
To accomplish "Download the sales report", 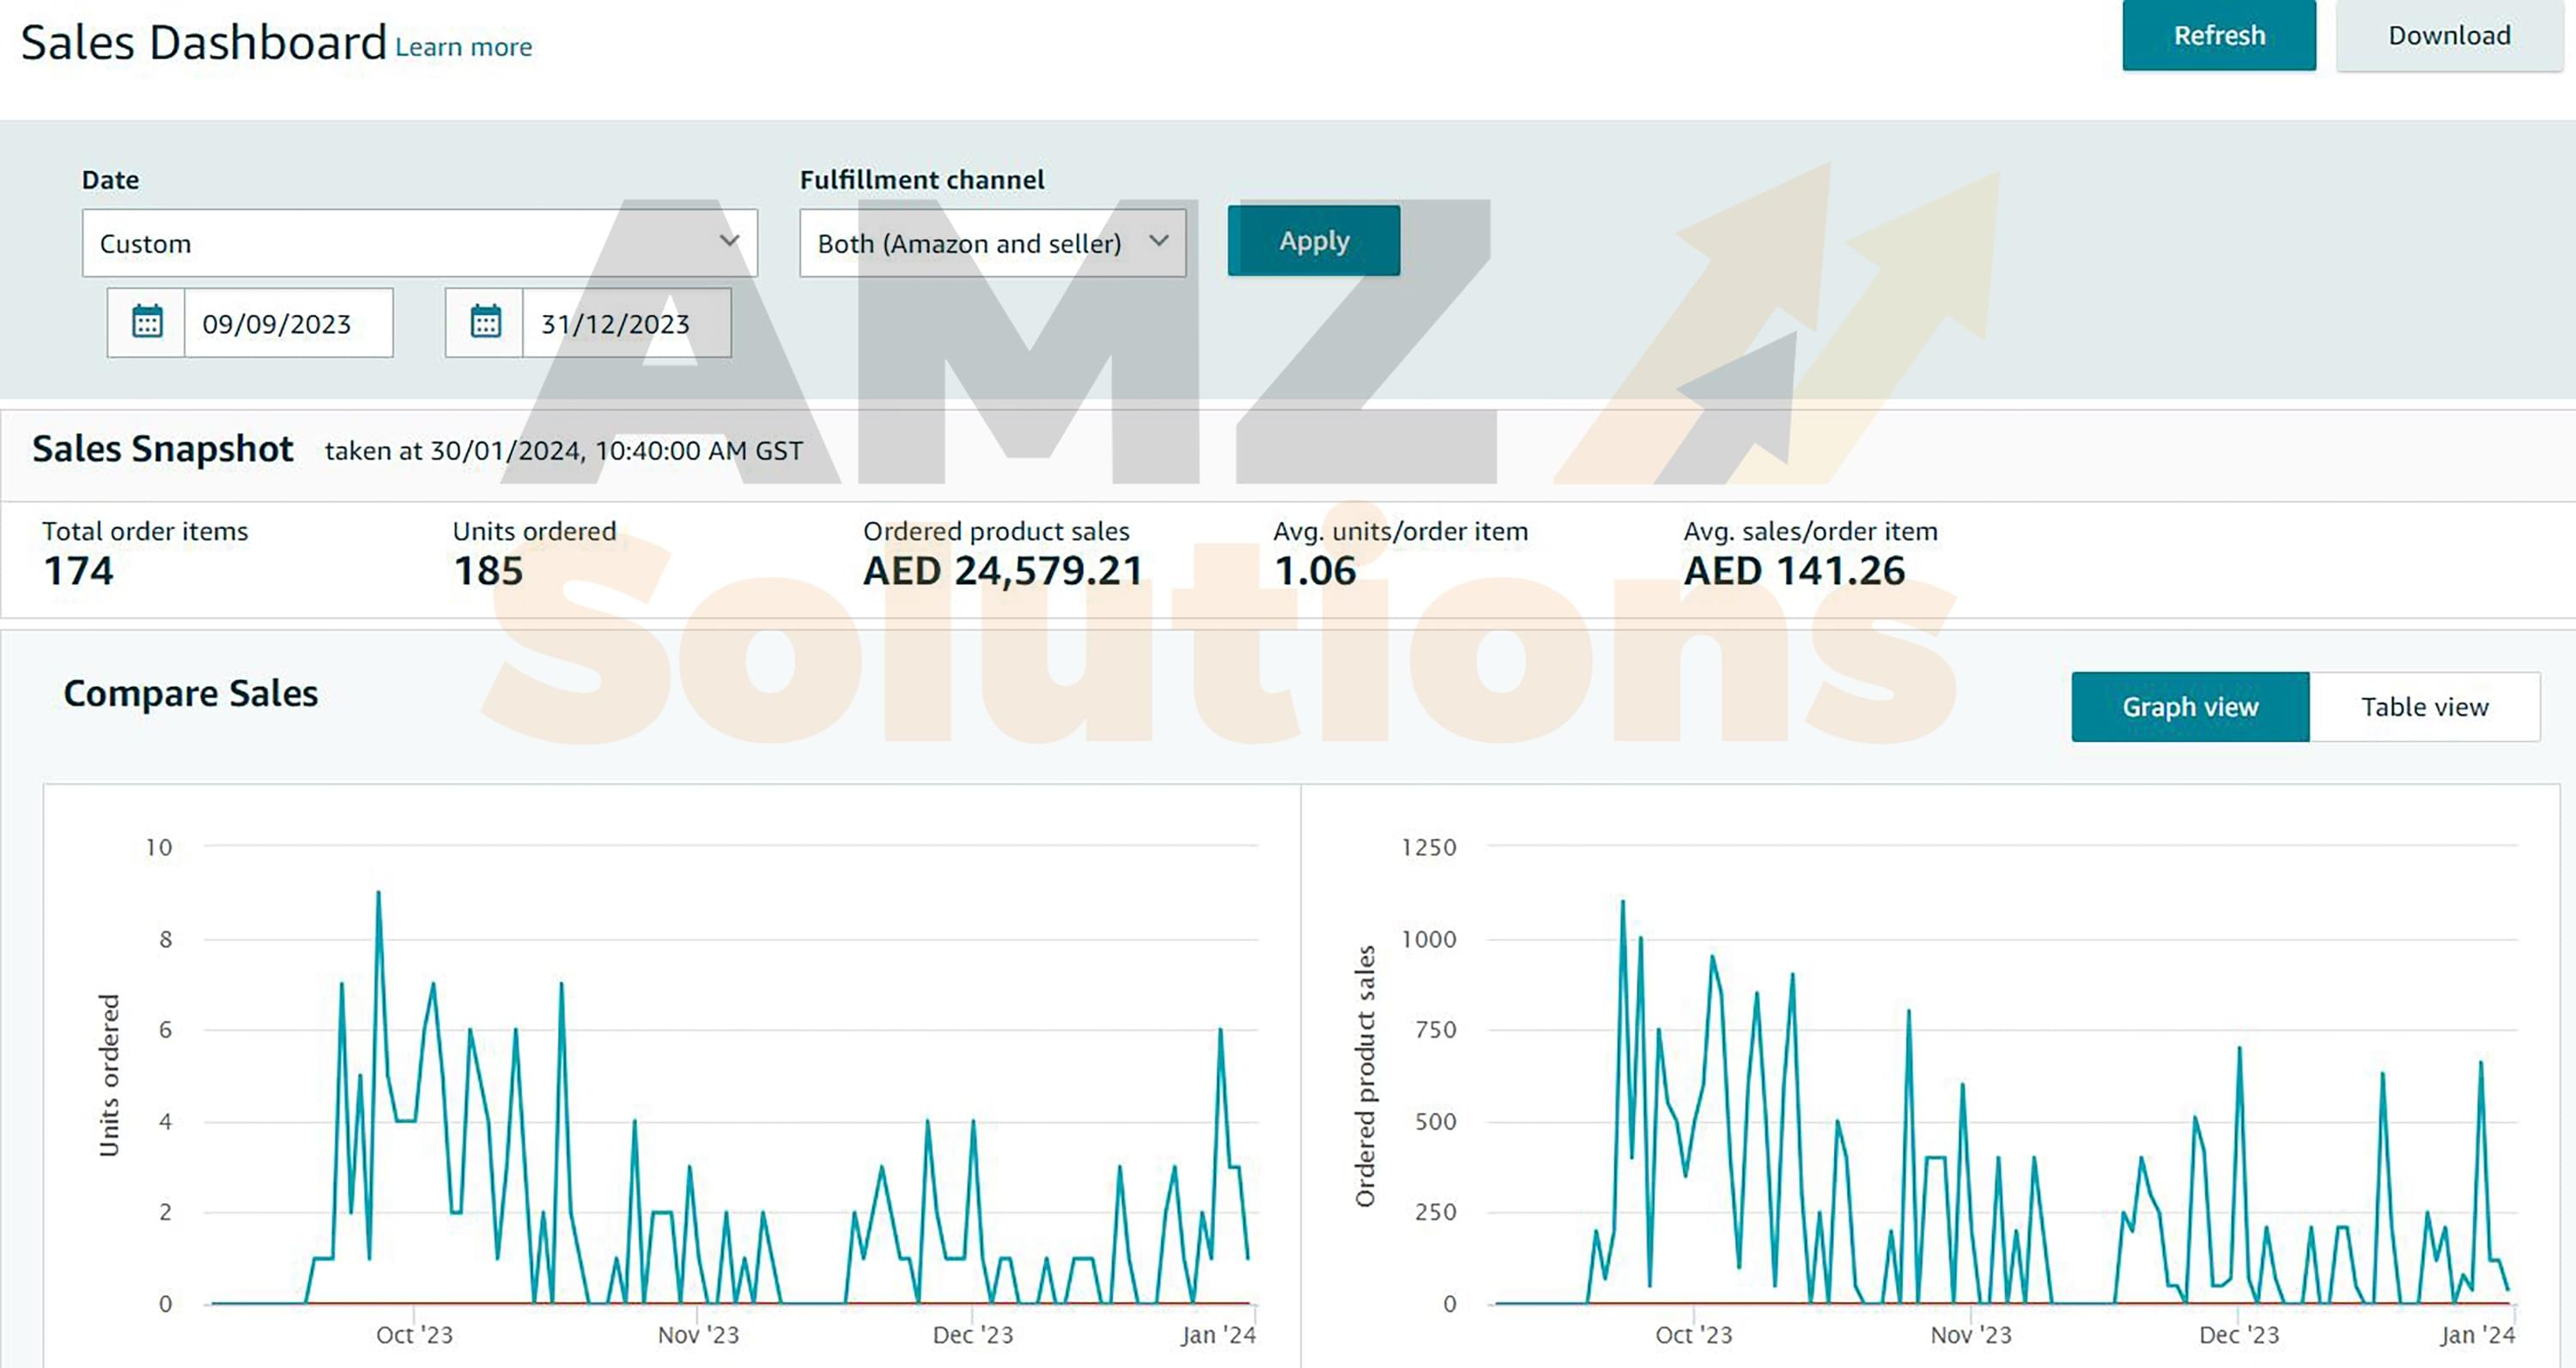I will (x=2448, y=36).
